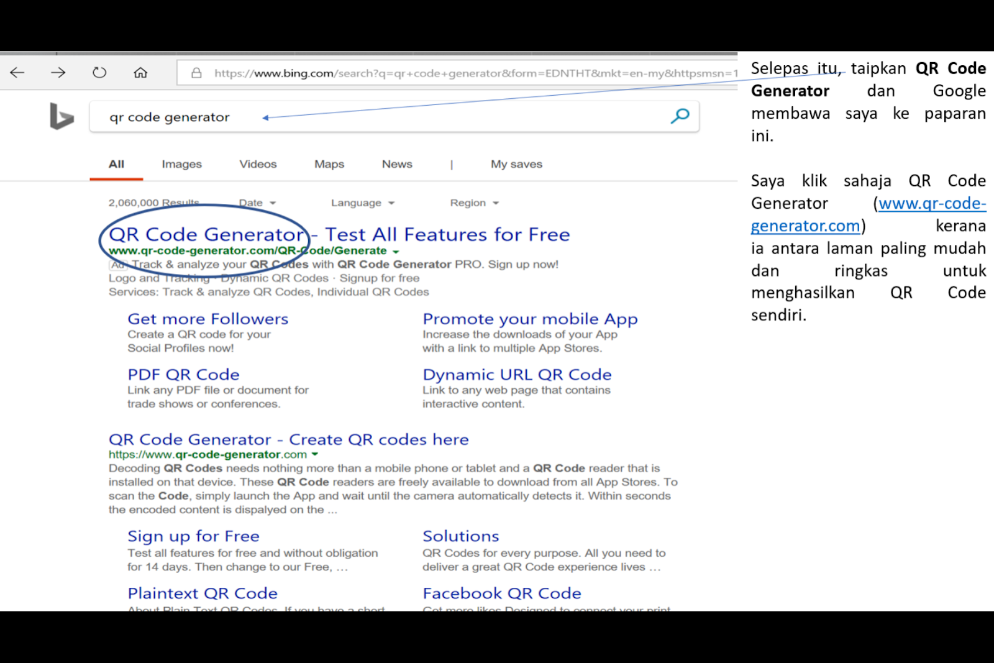Click the Ad label badge

(118, 264)
